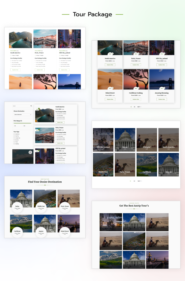This screenshot has width=185, height=281.
Task: Click the discount badge on the Amazing blooming card
Action: click(x=162, y=88)
